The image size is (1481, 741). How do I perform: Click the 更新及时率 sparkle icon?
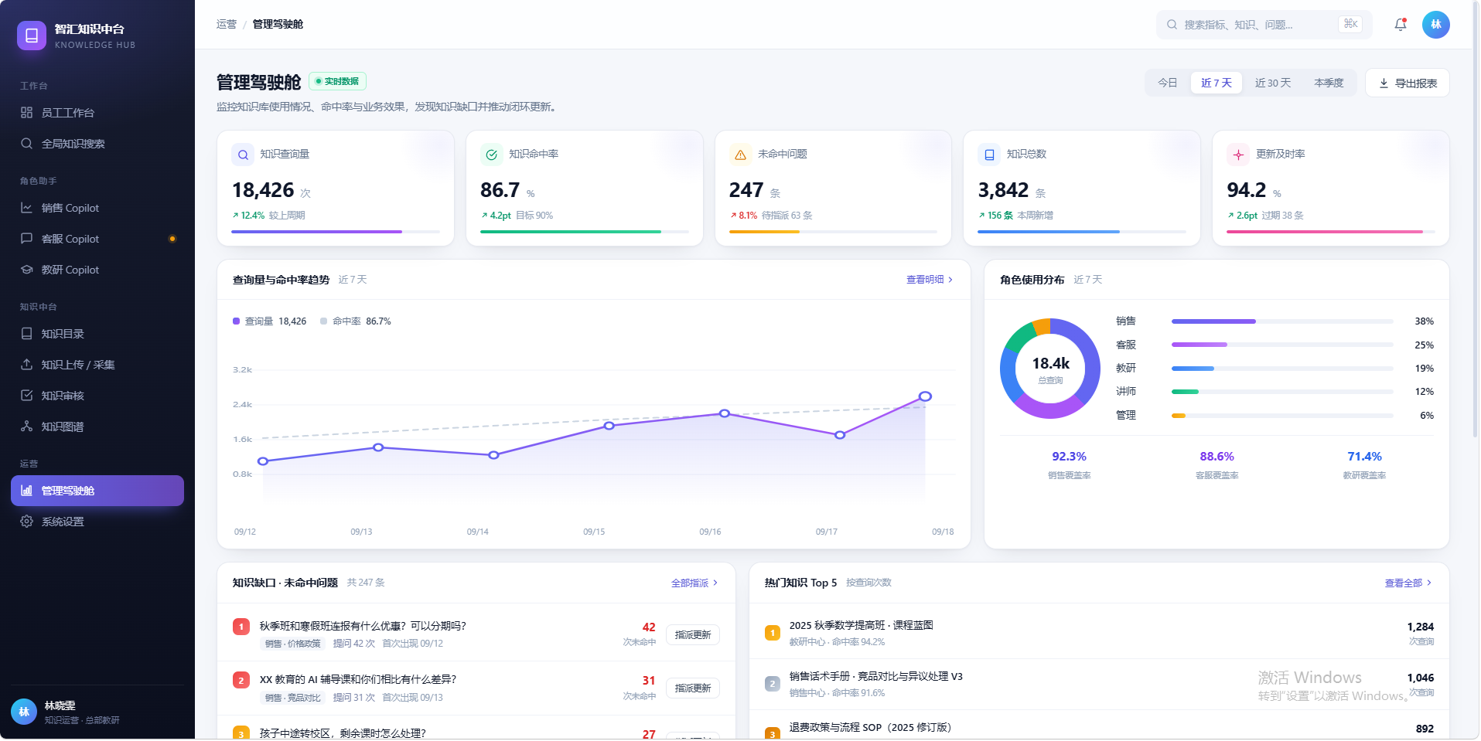point(1238,155)
